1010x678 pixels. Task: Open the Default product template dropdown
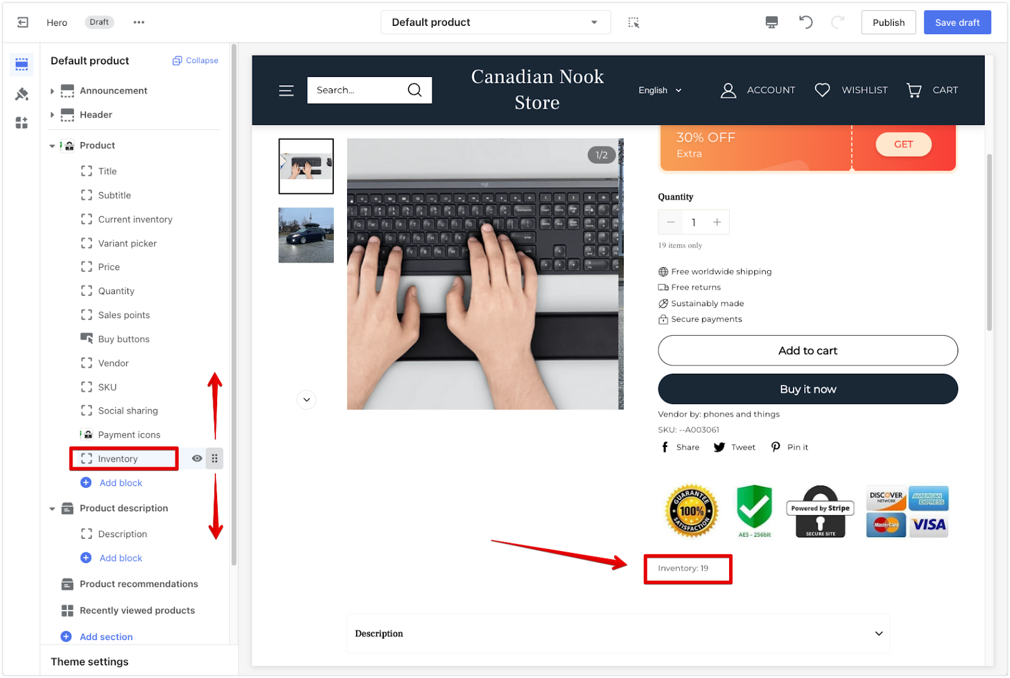[x=496, y=22]
